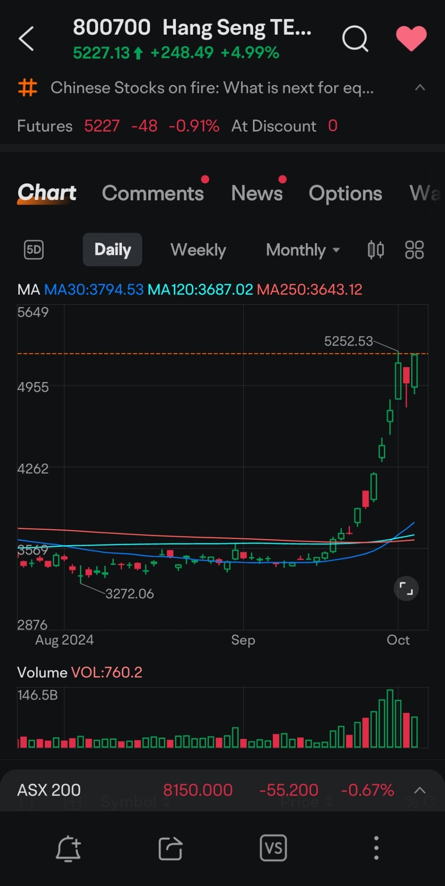
Task: Open the ASX 200 index name
Action: (49, 790)
